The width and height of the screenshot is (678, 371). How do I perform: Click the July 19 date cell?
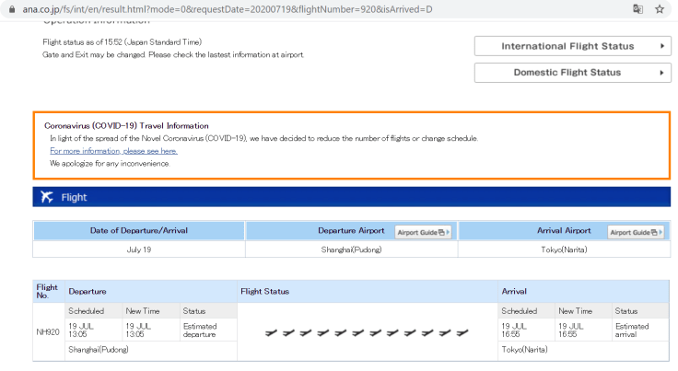pyautogui.click(x=138, y=249)
